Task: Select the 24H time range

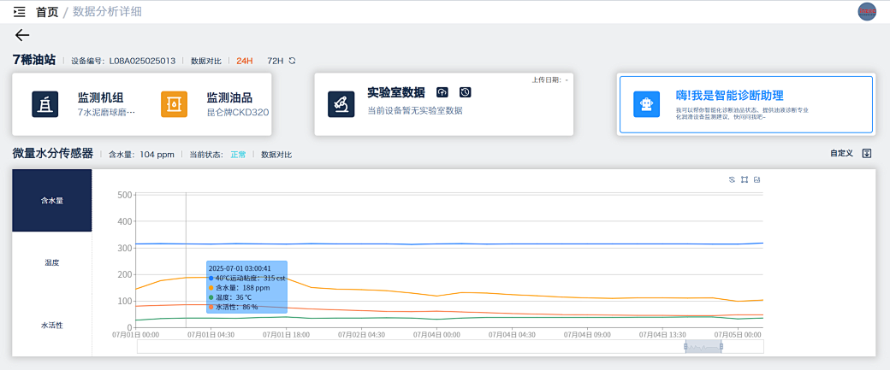Action: pos(245,61)
